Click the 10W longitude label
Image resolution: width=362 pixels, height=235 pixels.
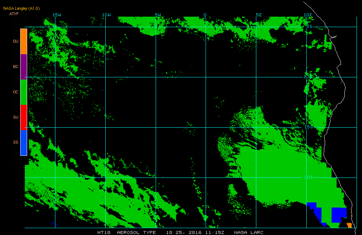pos(106,15)
